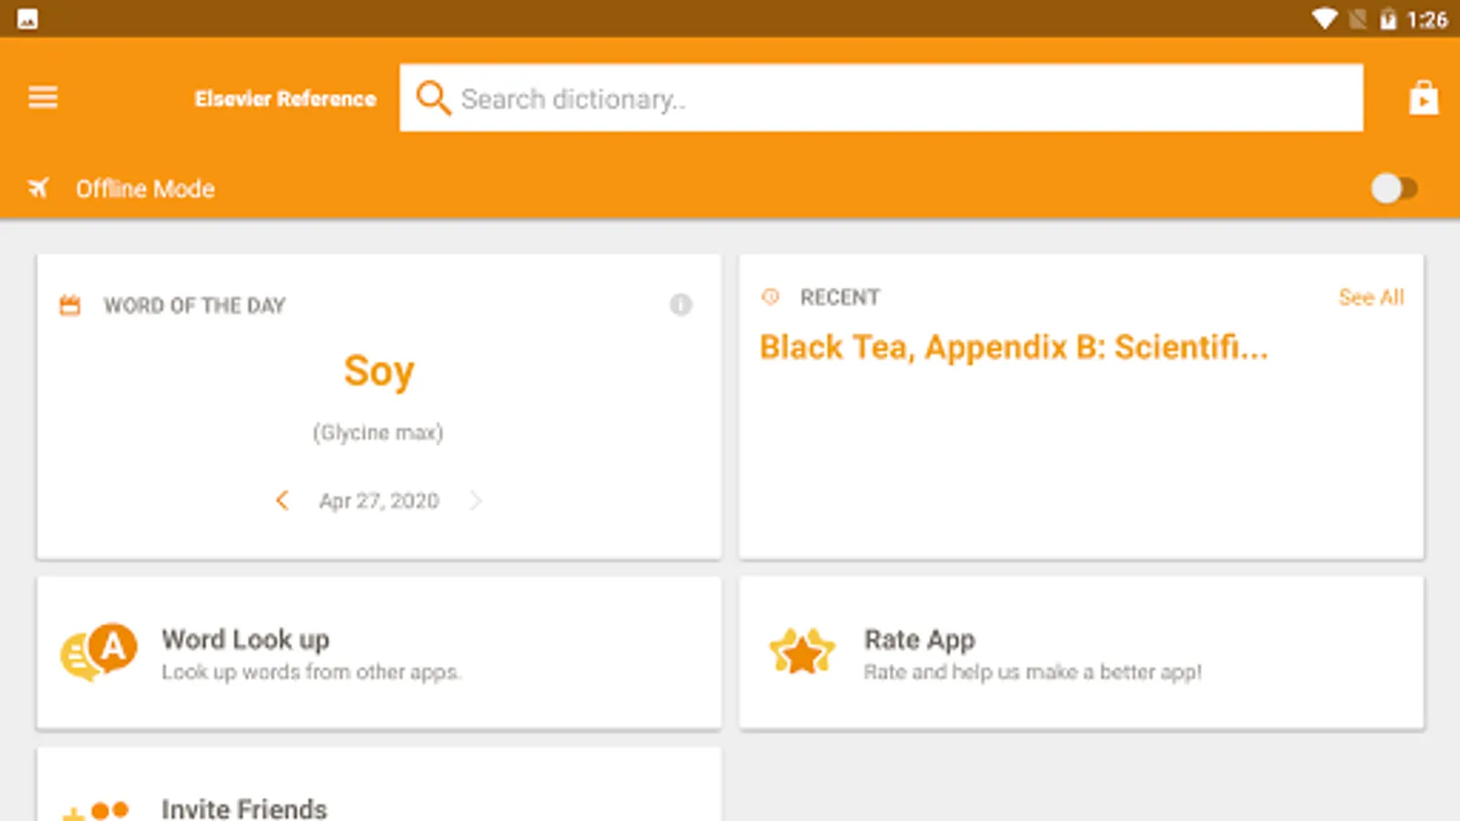
Task: Open recent entry Black Tea, Appendix B
Action: (1014, 348)
